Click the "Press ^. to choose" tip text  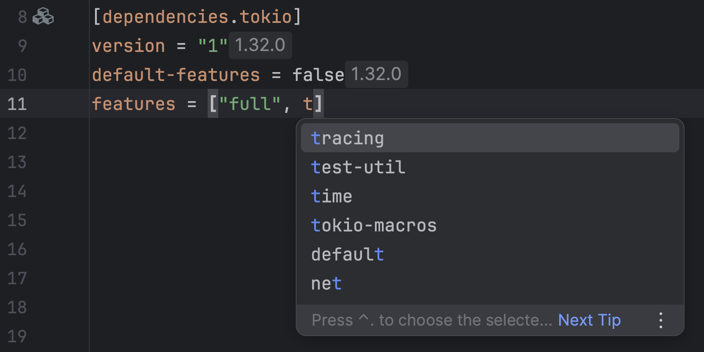tap(431, 320)
